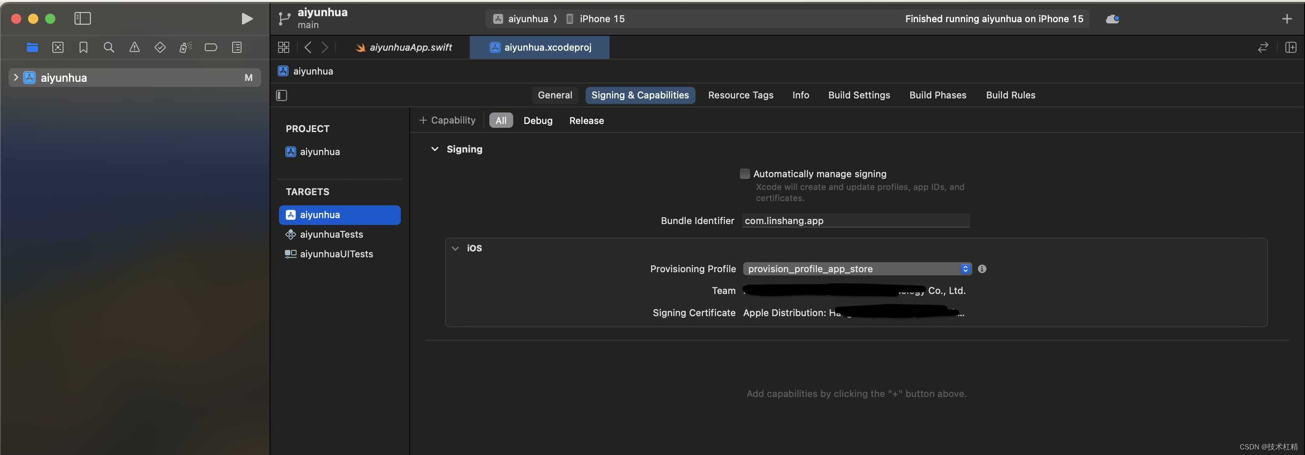
Task: Click the editor swap arrows icon
Action: tap(1263, 48)
